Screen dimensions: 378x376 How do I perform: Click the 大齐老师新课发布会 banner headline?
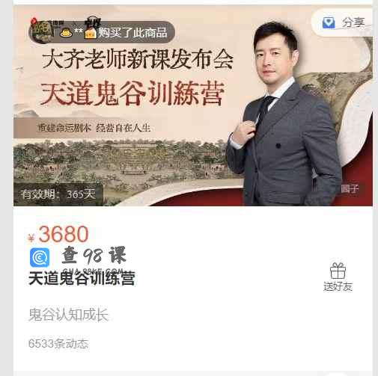click(x=138, y=59)
